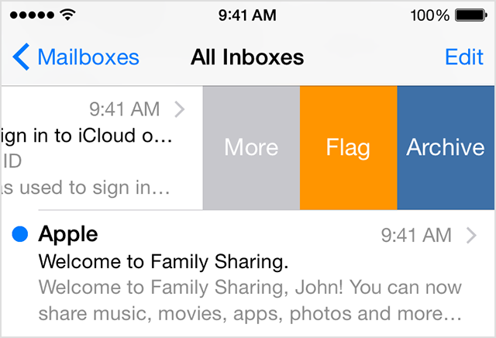Image resolution: width=496 pixels, height=338 pixels.
Task: Tap the preview text mentioning John
Action: 250,300
